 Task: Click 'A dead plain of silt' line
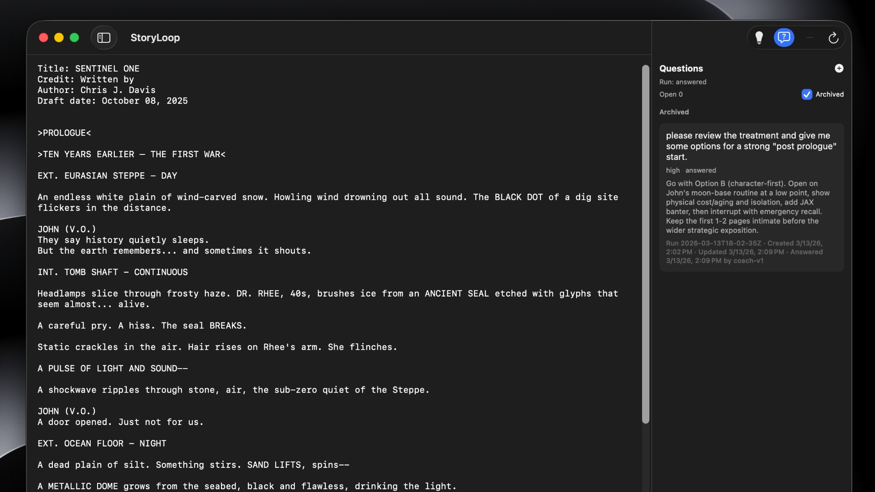tap(194, 465)
